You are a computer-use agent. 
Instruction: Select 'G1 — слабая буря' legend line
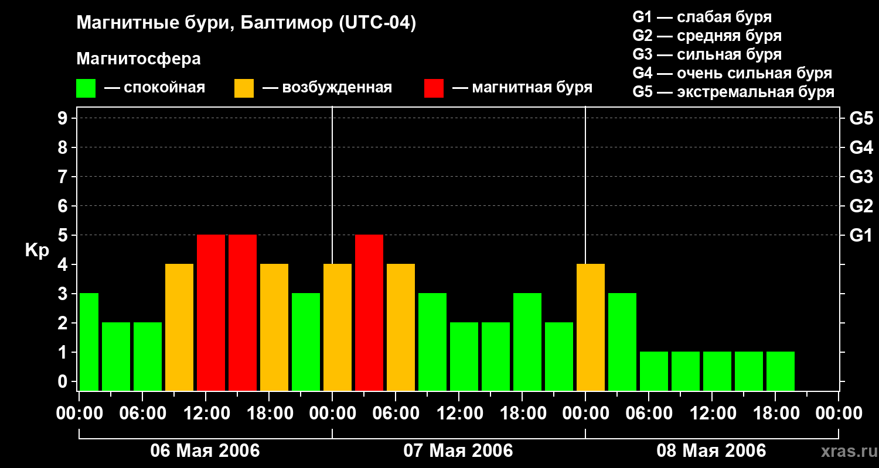(702, 17)
